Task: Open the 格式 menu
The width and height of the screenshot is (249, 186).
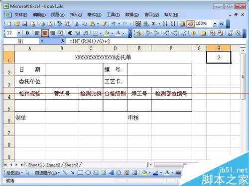Action: 94,15
